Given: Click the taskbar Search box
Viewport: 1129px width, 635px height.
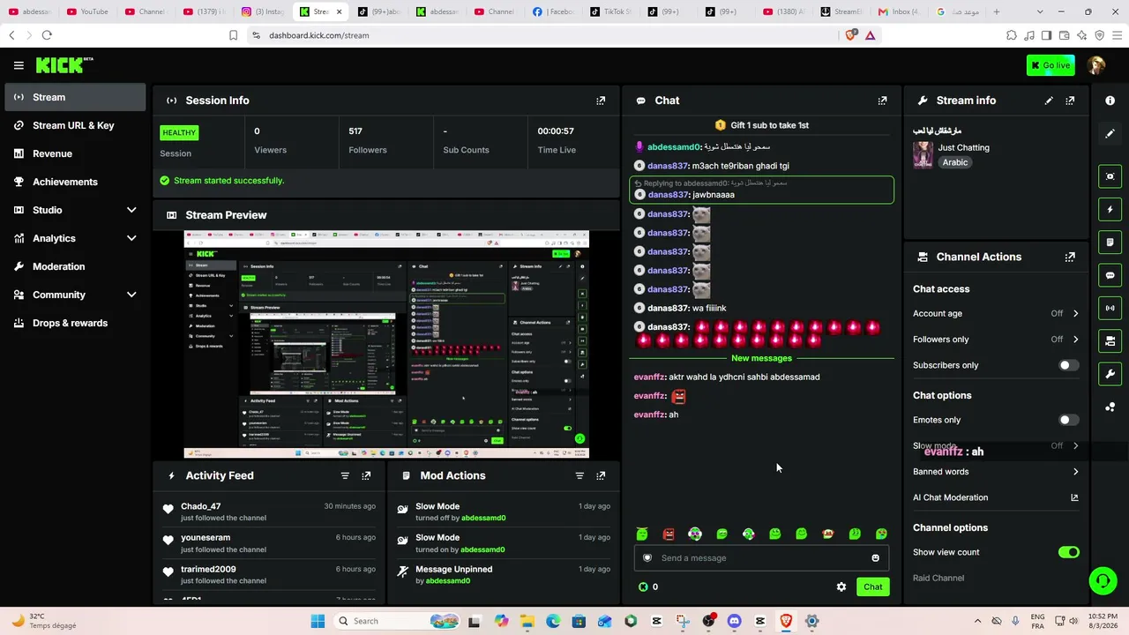Looking at the screenshot, I should point(394,621).
